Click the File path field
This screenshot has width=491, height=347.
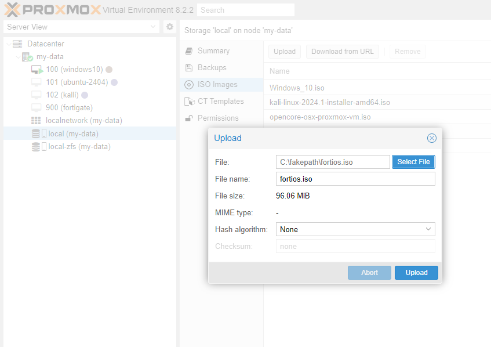pyautogui.click(x=333, y=162)
